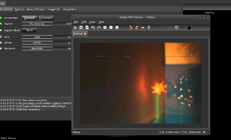This screenshot has height=140, width=231.
Task: Click the Expose Abort status indicator
Action: (x=1, y=30)
